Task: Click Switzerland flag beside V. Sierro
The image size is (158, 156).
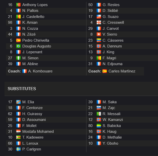Action: 99,34
